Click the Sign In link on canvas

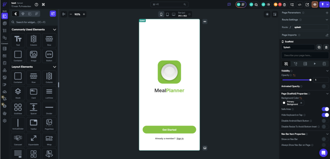coord(180,138)
